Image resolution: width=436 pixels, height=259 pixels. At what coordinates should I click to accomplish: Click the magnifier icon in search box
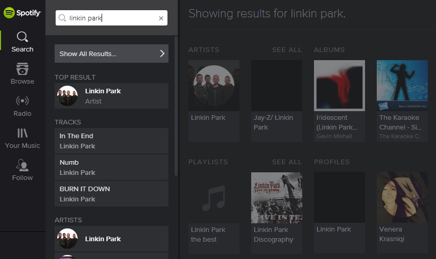pyautogui.click(x=62, y=18)
